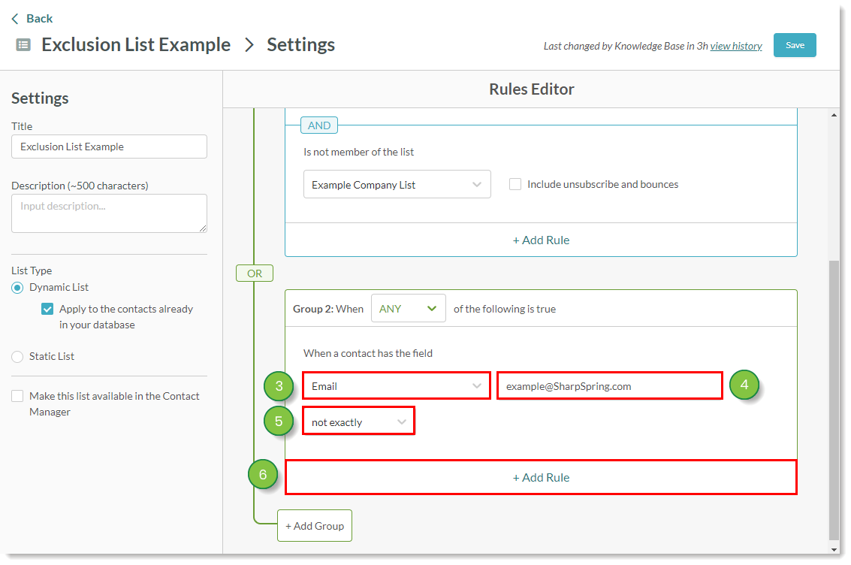Click the Back arrow chevron icon
Screen dimensions: 851x565
coord(15,19)
